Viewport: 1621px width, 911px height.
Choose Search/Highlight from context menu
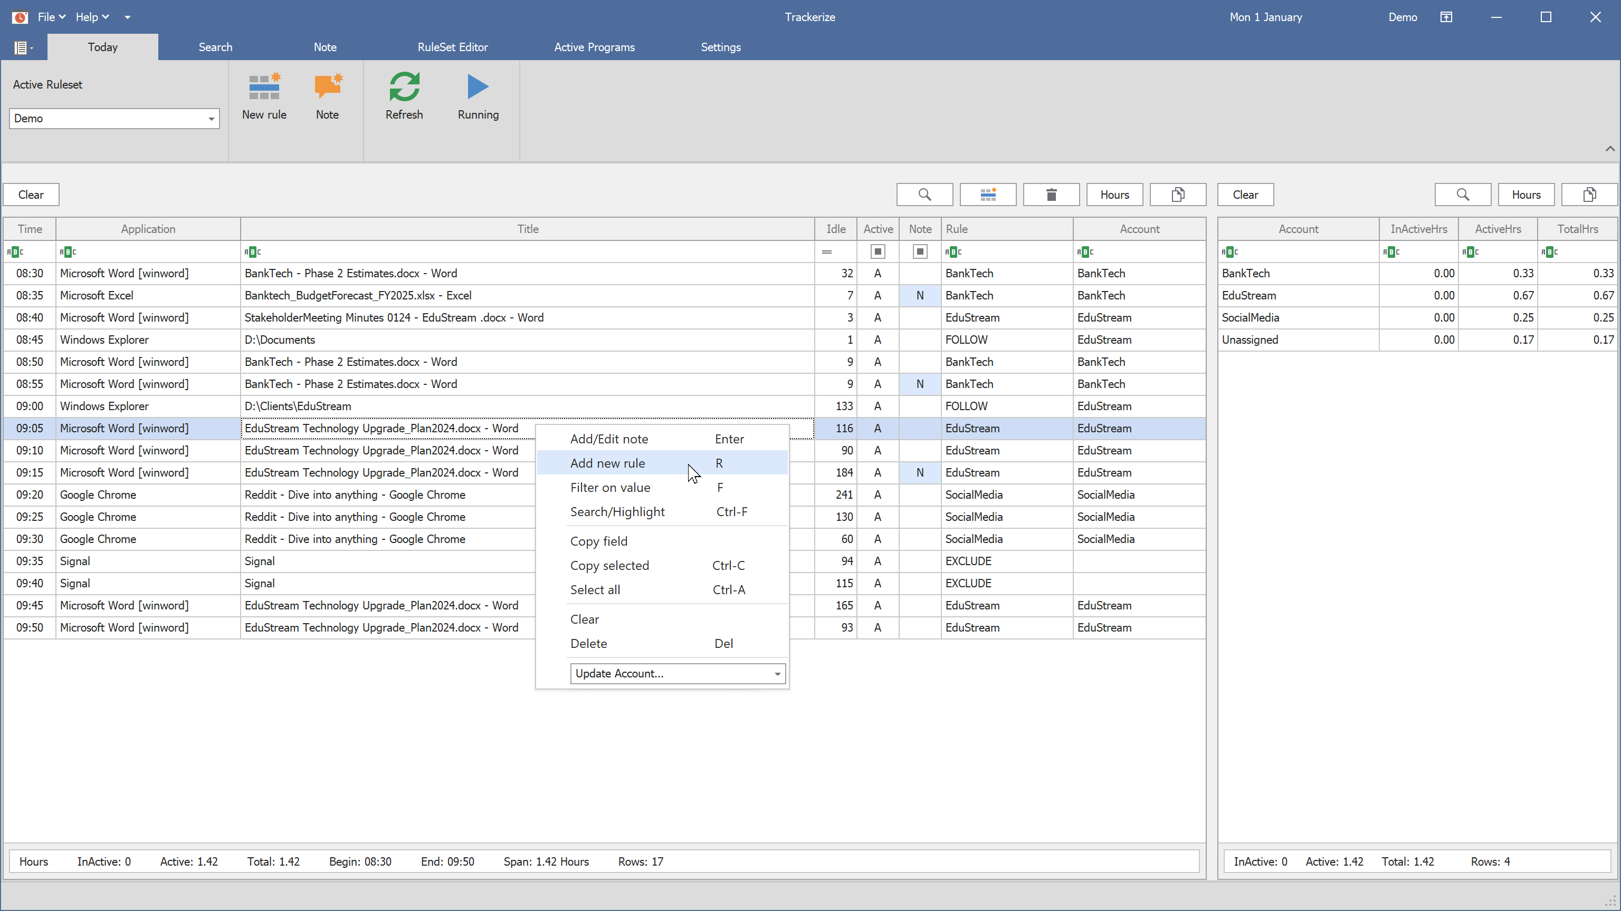click(662, 512)
